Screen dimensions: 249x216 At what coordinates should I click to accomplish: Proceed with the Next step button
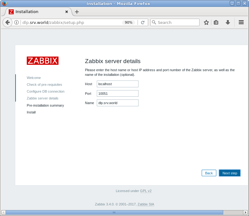tap(230, 173)
